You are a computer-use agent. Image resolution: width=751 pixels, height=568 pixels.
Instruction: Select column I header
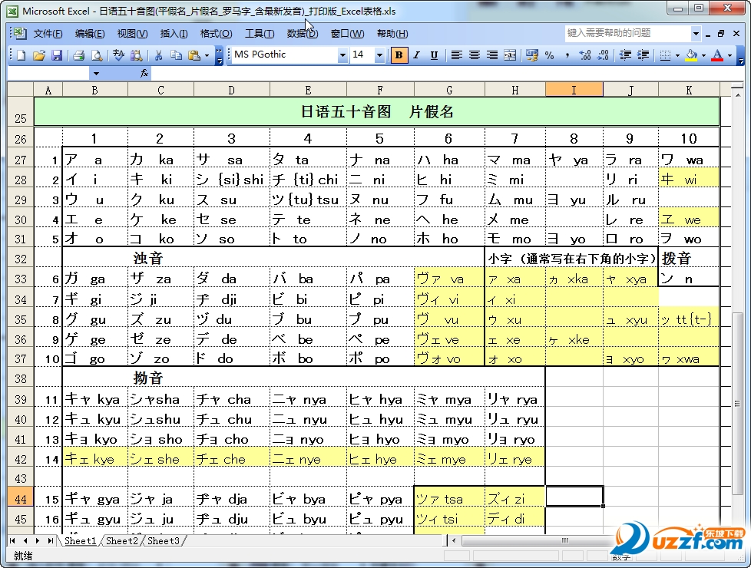pyautogui.click(x=574, y=90)
